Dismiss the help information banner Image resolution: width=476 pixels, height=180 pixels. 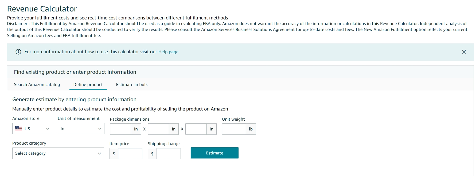464,52
